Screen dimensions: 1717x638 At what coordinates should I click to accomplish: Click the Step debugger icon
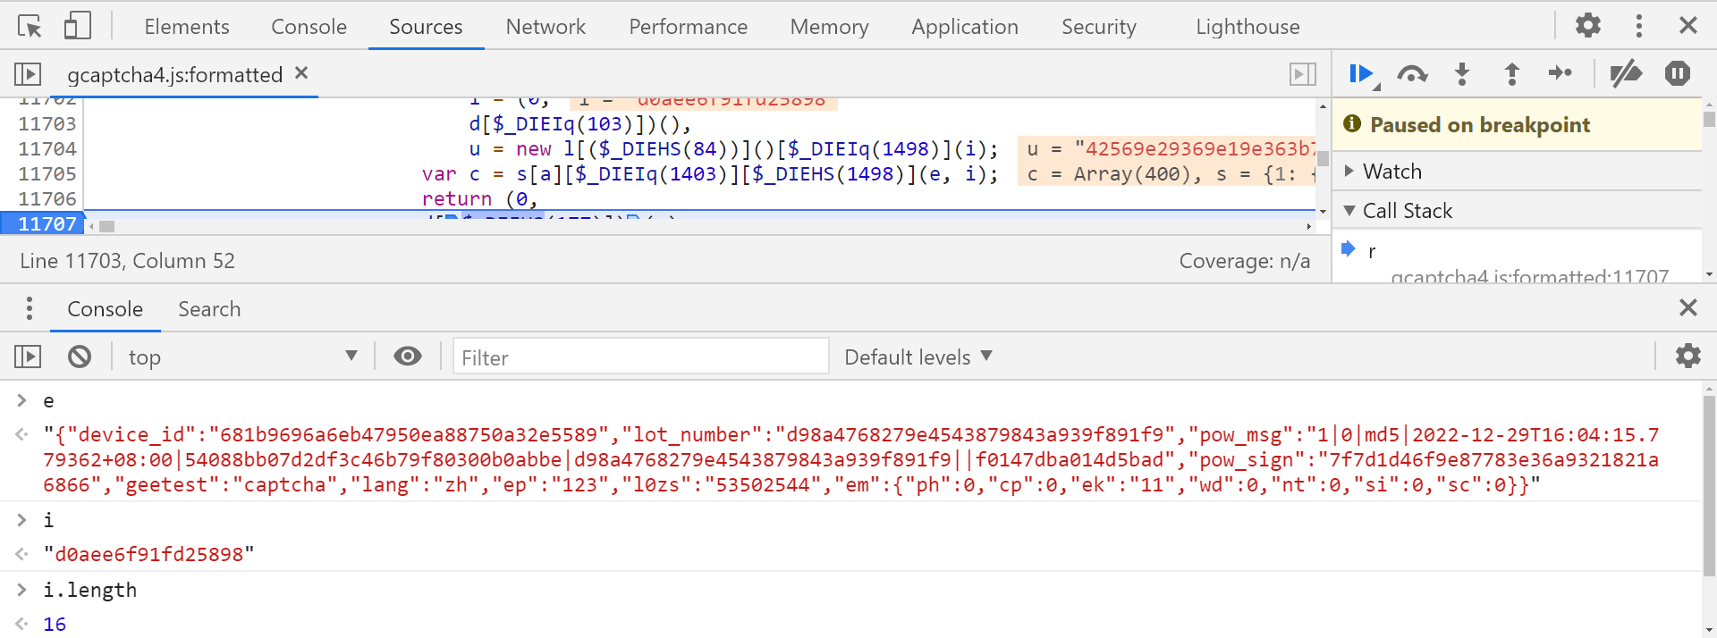1561,73
